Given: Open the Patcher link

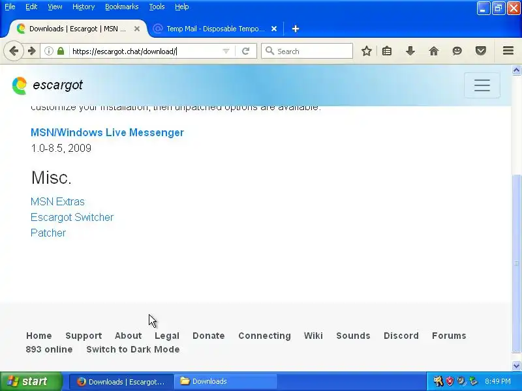Looking at the screenshot, I should [x=48, y=233].
